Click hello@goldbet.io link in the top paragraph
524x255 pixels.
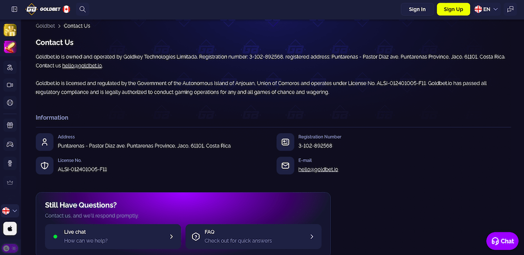point(82,66)
